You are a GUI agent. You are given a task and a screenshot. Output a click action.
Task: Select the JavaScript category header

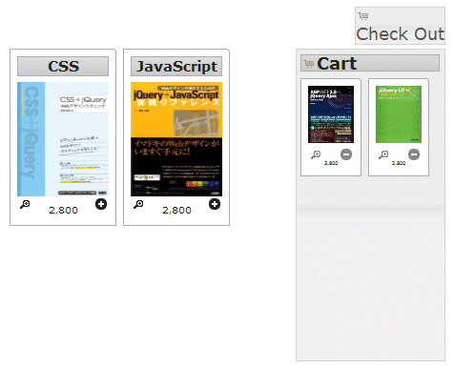pos(176,66)
